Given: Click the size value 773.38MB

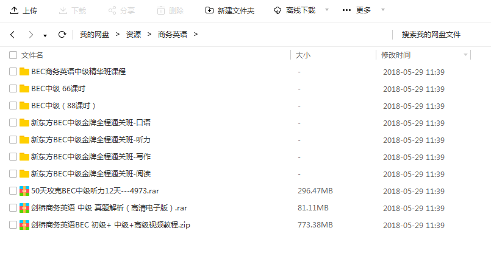Looking at the screenshot, I should 315,224.
